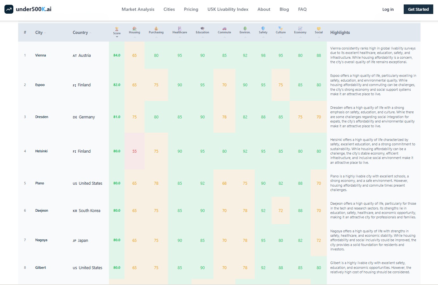This screenshot has width=438, height=285.
Task: Click the under500K.ai logo icon
Action: pos(9,9)
